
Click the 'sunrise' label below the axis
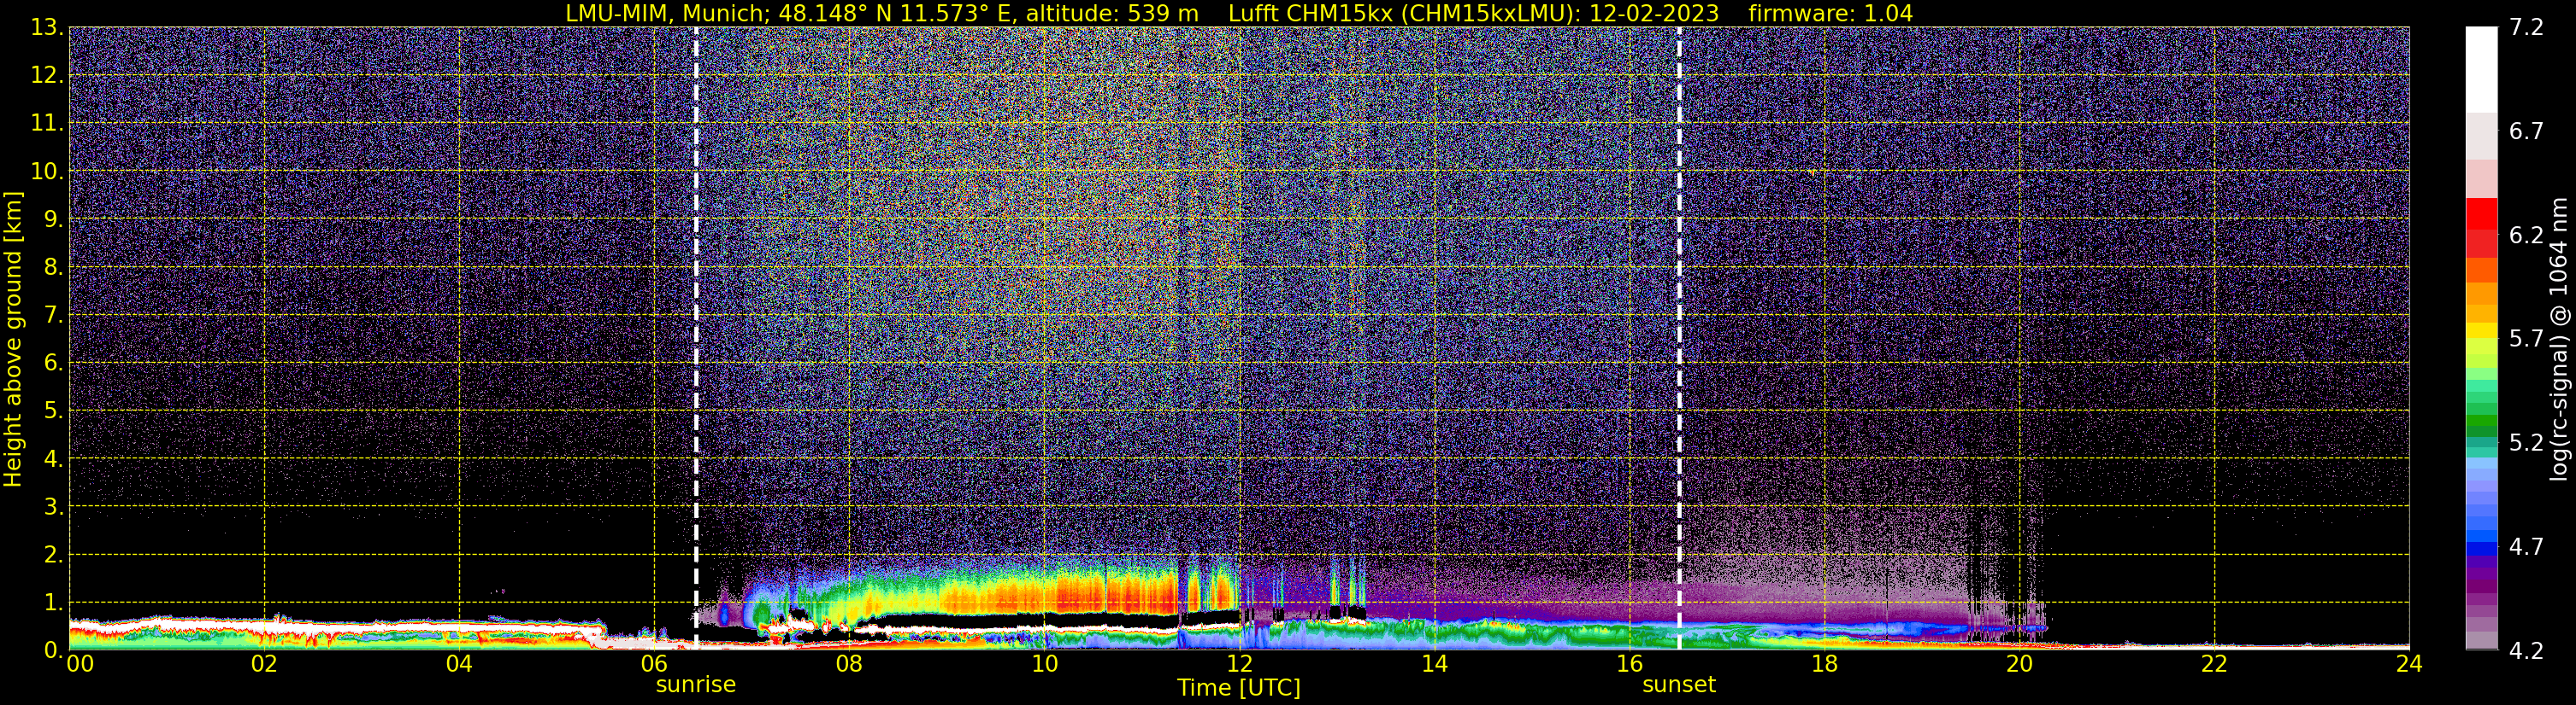(695, 685)
